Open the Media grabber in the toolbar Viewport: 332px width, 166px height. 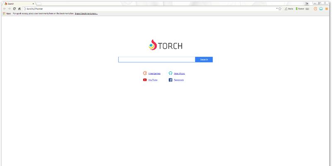point(289,9)
